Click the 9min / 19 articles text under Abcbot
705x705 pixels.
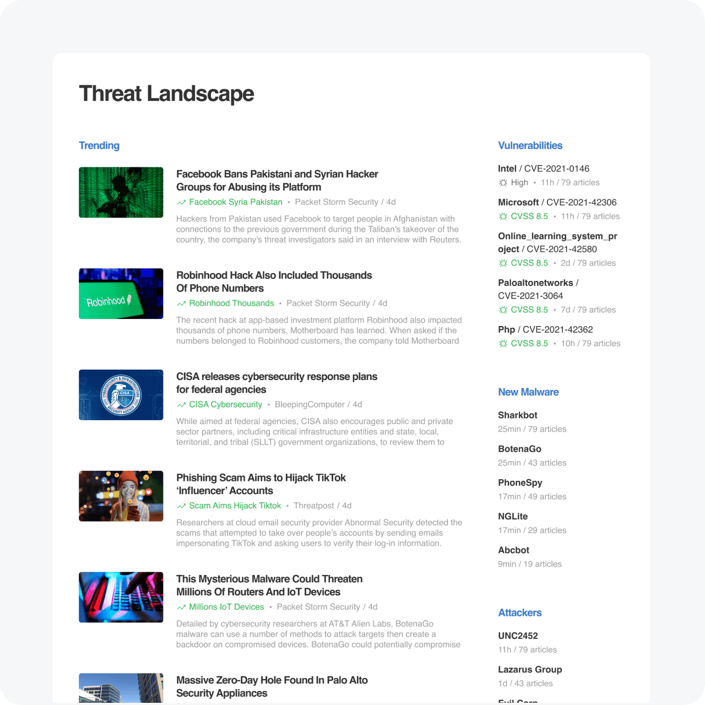[530, 564]
